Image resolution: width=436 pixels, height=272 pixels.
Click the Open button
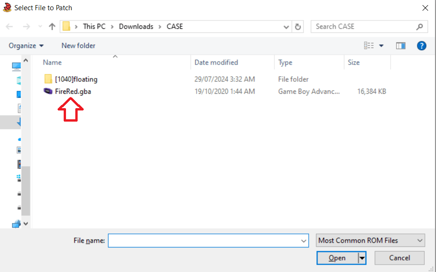coord(338,258)
